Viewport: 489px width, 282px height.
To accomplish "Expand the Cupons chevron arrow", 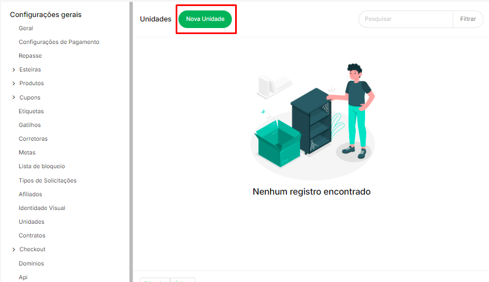I will coord(14,97).
